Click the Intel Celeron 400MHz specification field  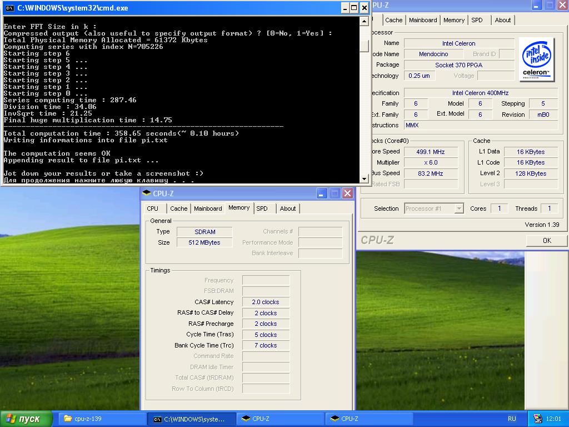click(x=481, y=93)
